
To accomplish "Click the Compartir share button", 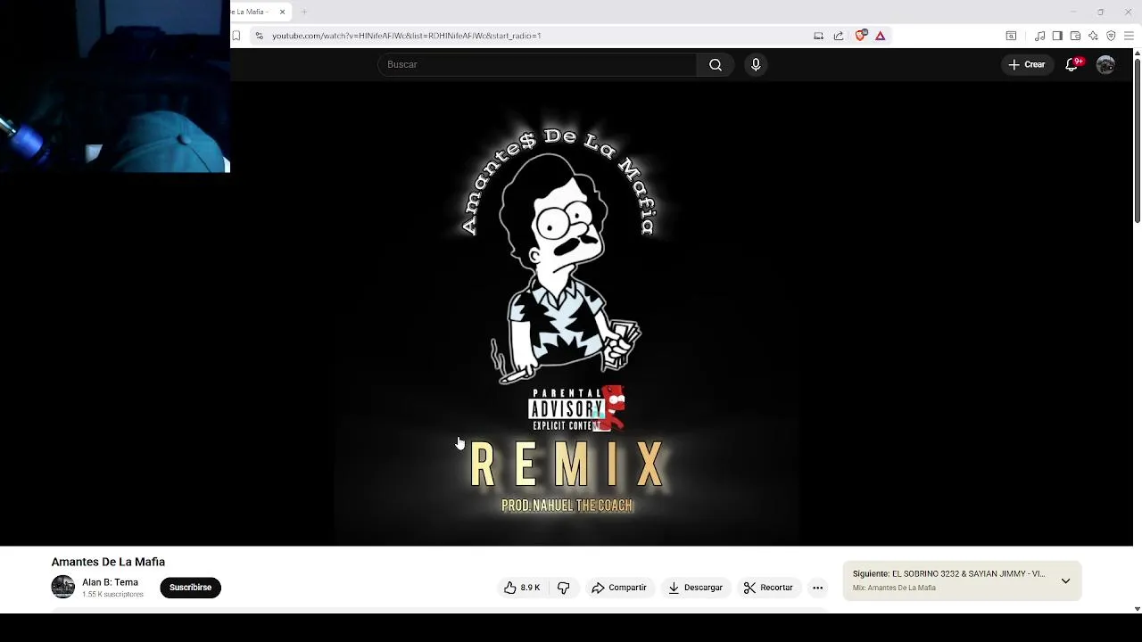I will [618, 588].
